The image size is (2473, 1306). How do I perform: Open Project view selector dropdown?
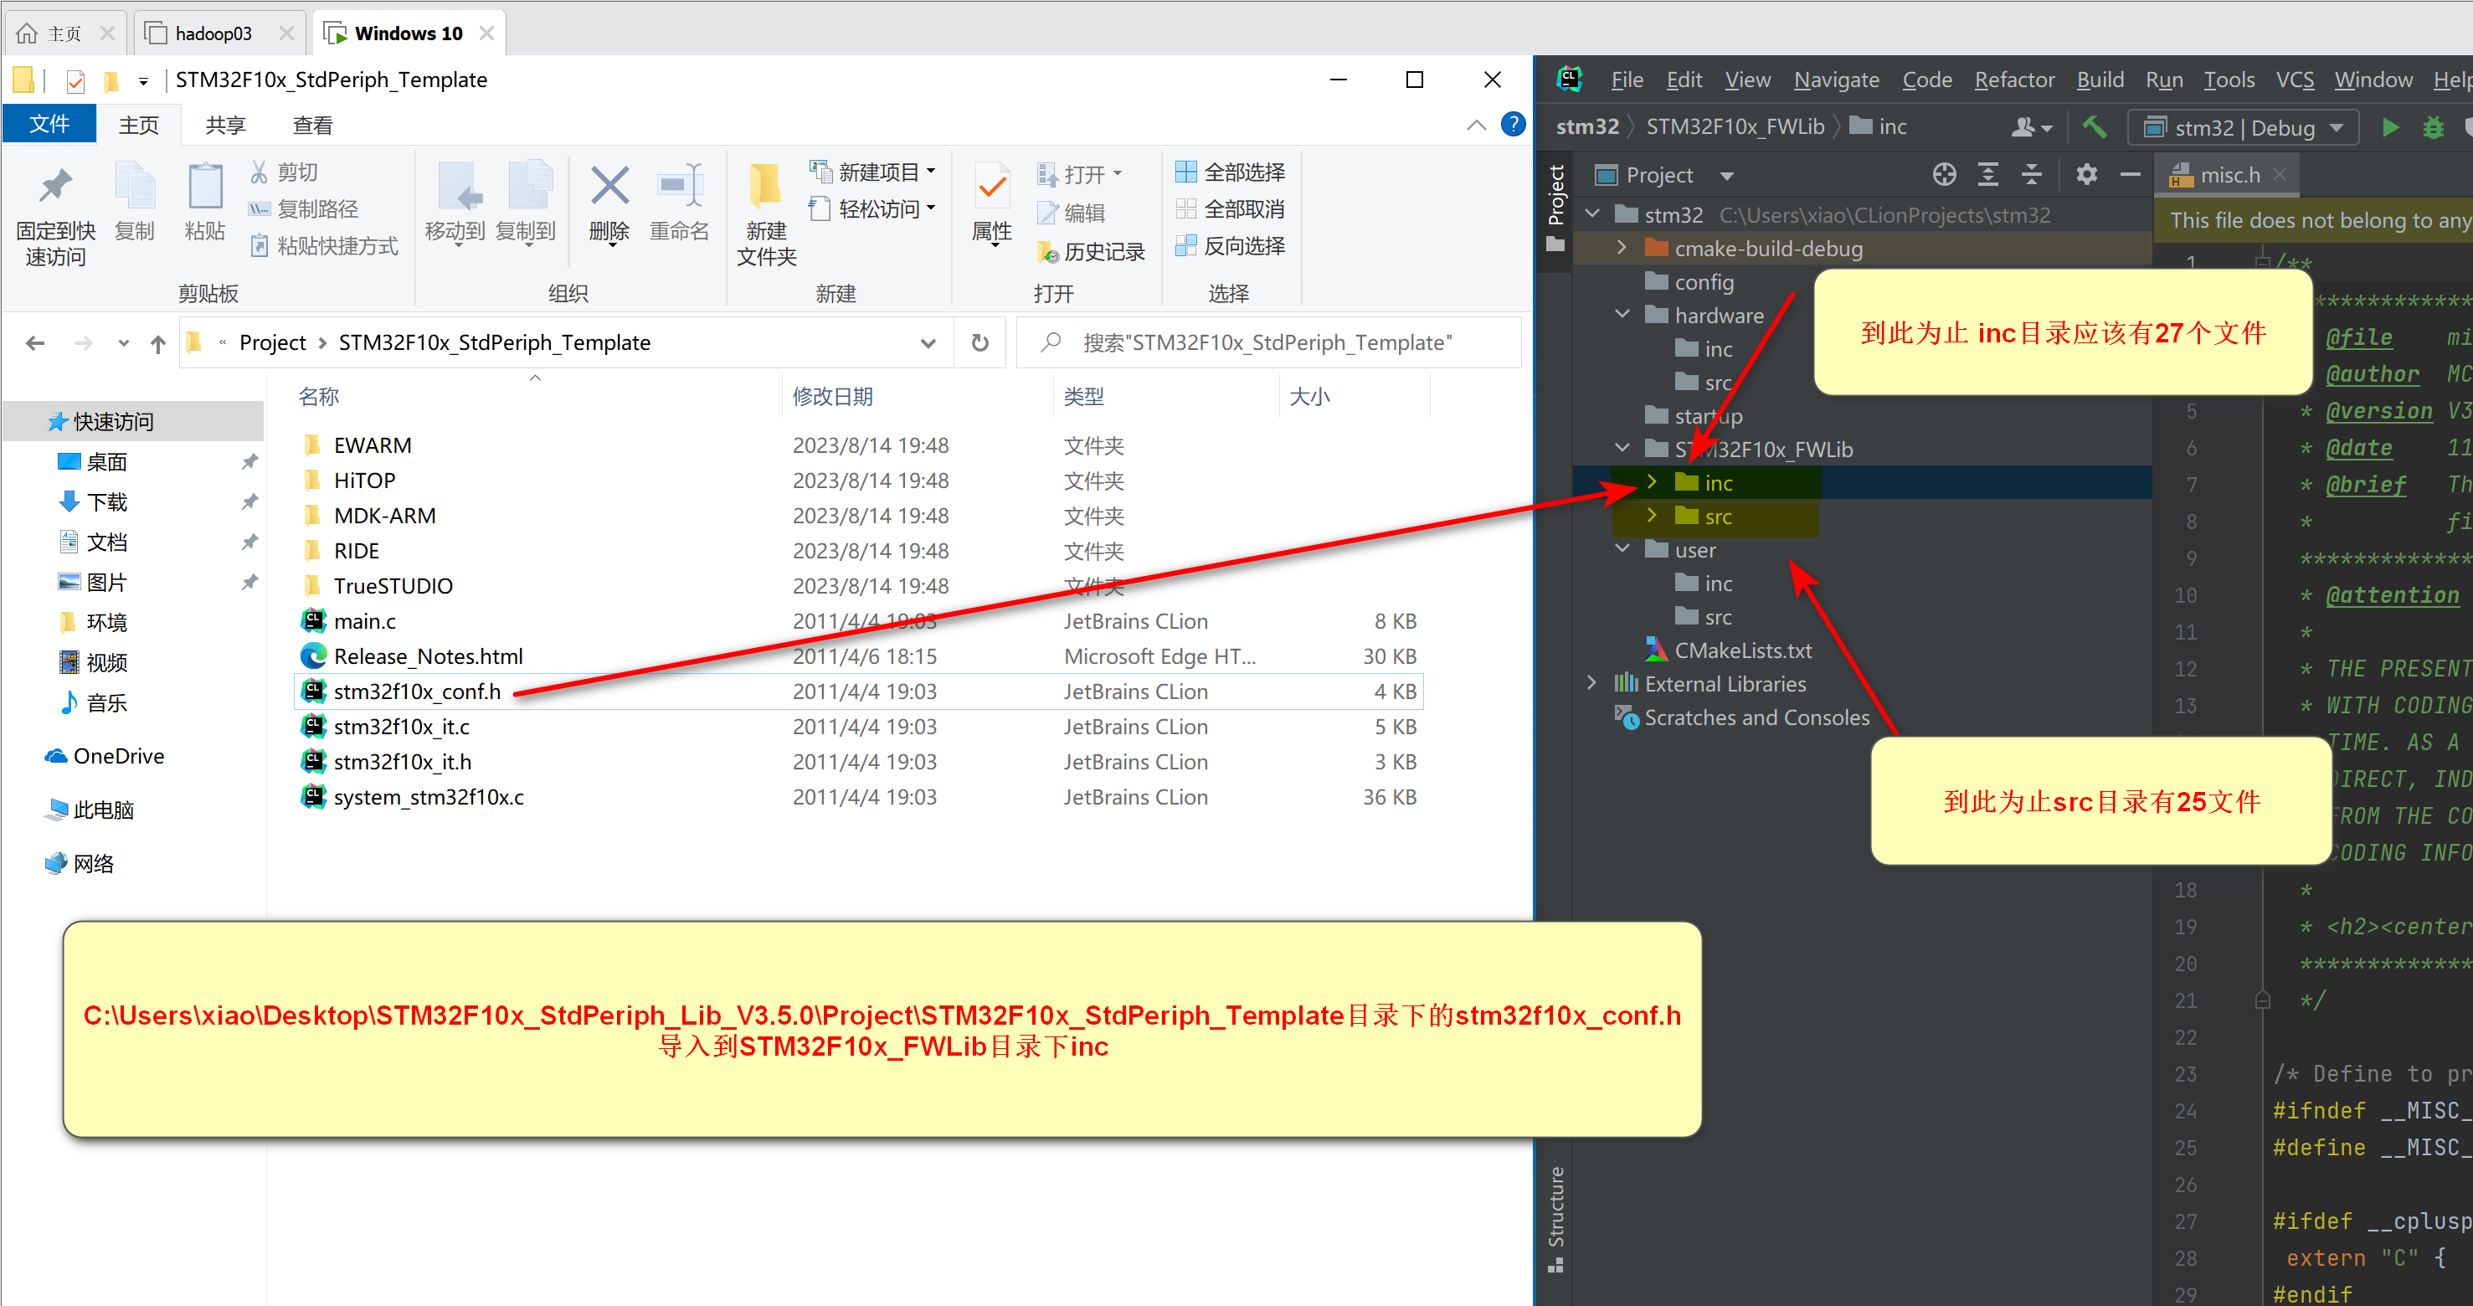[x=1727, y=176]
